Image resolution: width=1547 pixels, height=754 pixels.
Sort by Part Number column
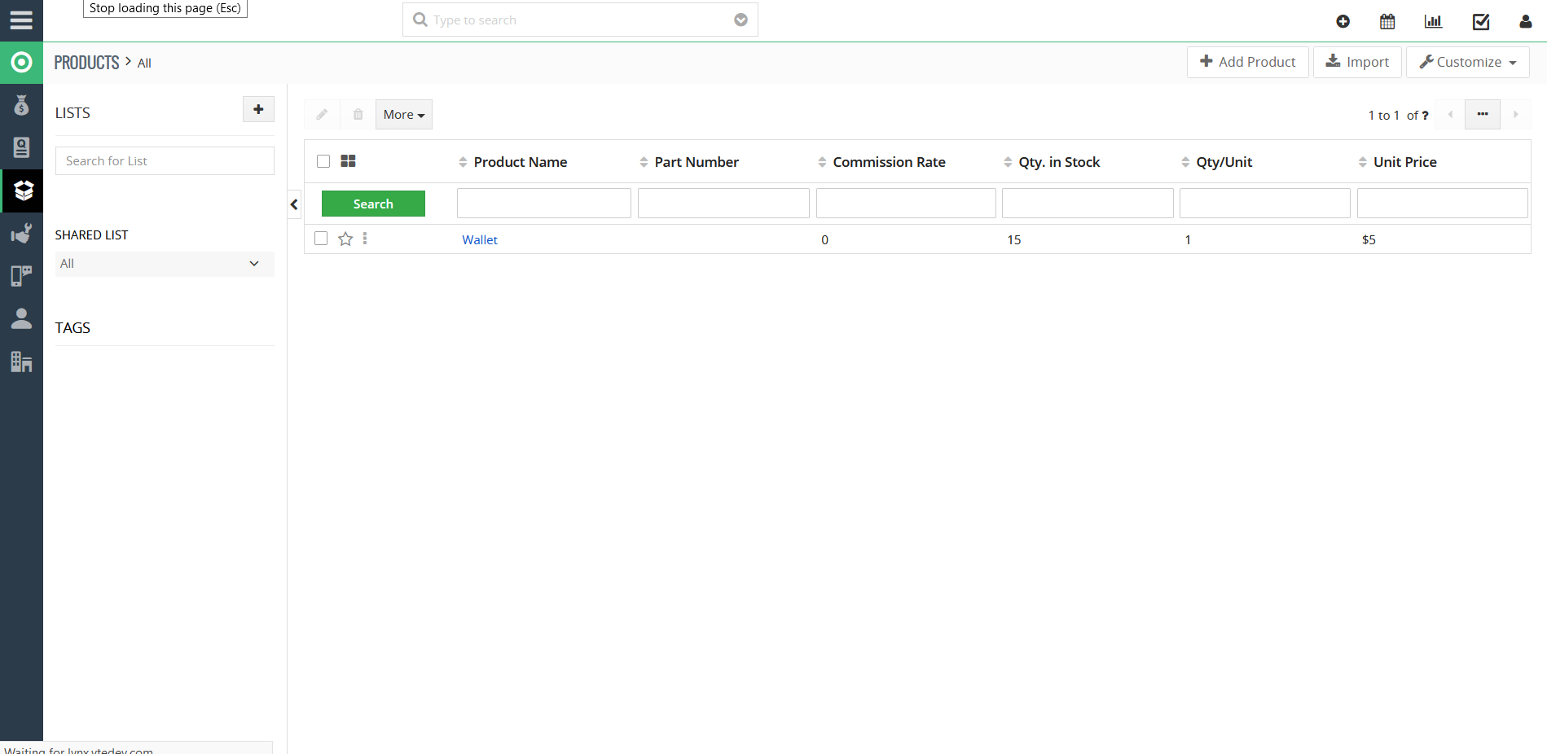click(689, 162)
